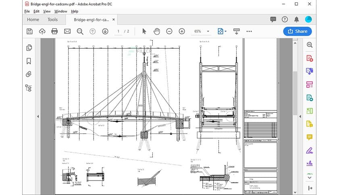Open the Fill & Sign pen tool
The height and width of the screenshot is (195, 337).
pyautogui.click(x=310, y=151)
